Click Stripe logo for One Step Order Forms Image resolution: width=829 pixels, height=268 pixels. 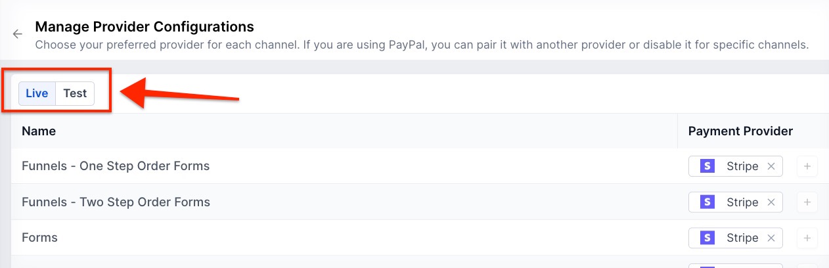[707, 166]
